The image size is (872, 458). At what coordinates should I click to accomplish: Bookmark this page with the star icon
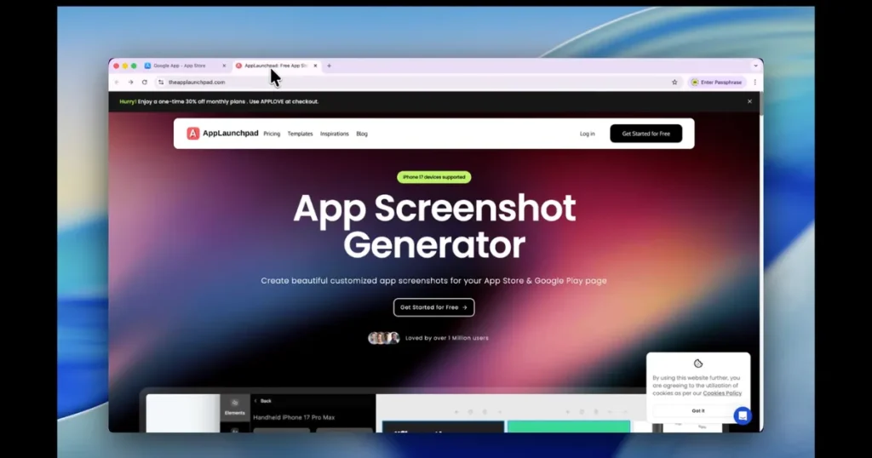point(674,83)
